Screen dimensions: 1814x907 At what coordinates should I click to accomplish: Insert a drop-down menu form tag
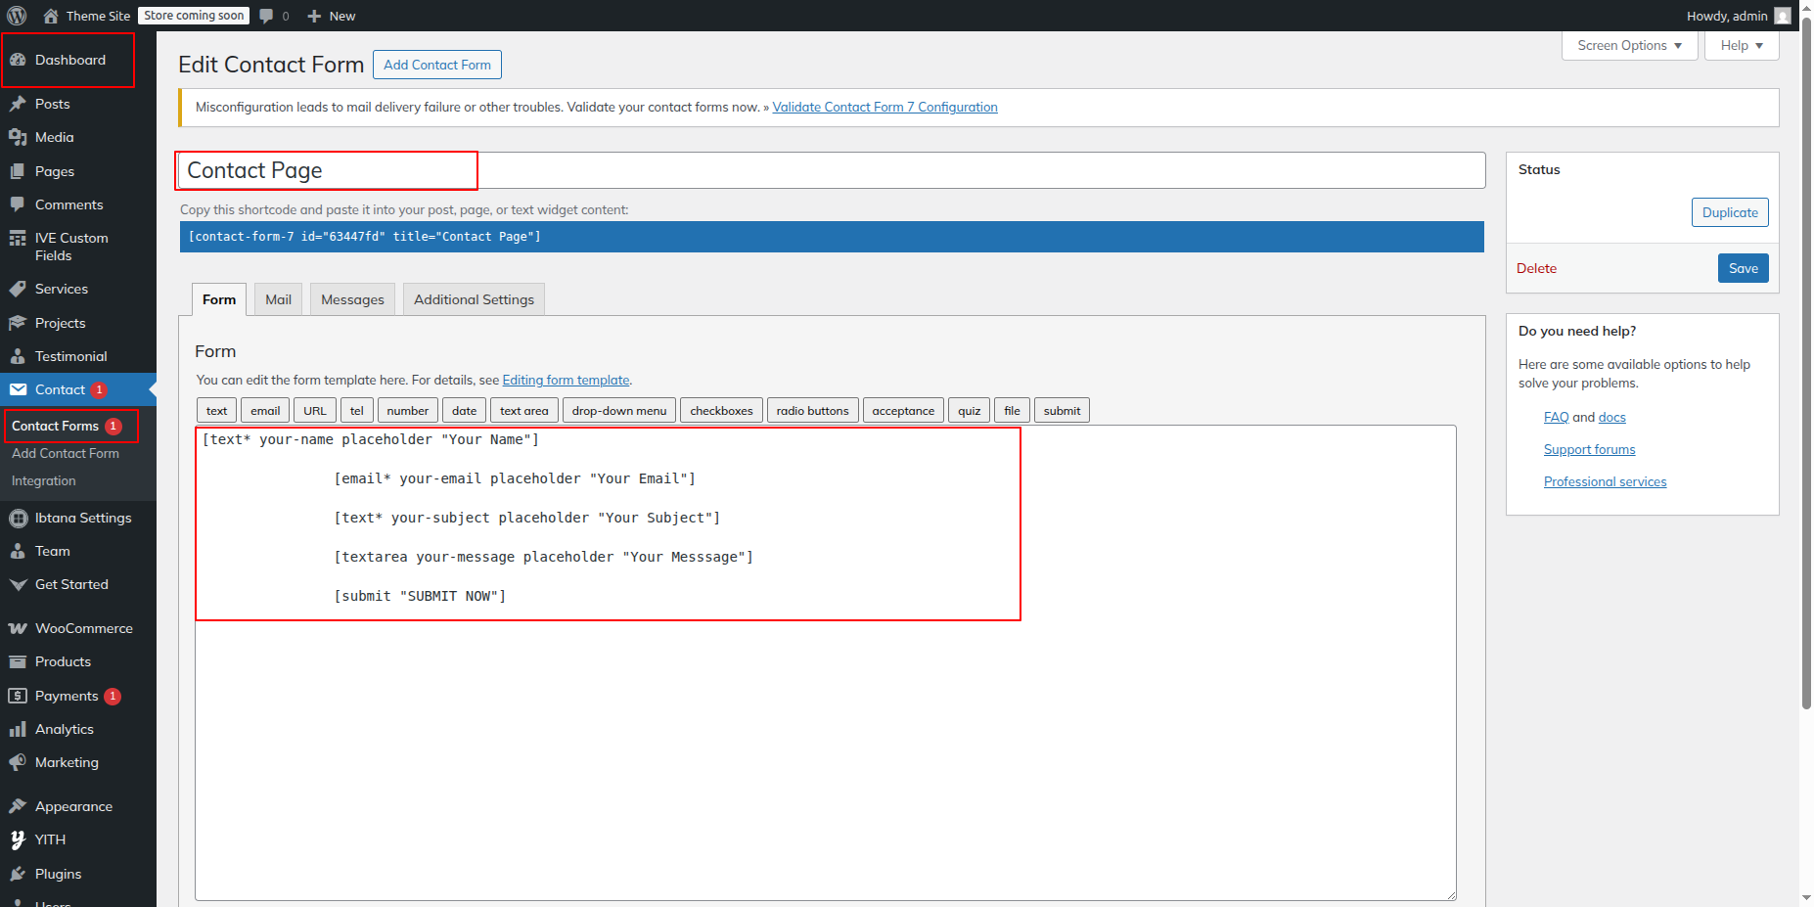coord(618,411)
